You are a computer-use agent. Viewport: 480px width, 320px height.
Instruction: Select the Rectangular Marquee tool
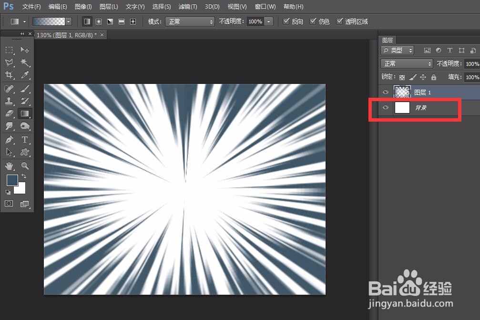pyautogui.click(x=9, y=50)
